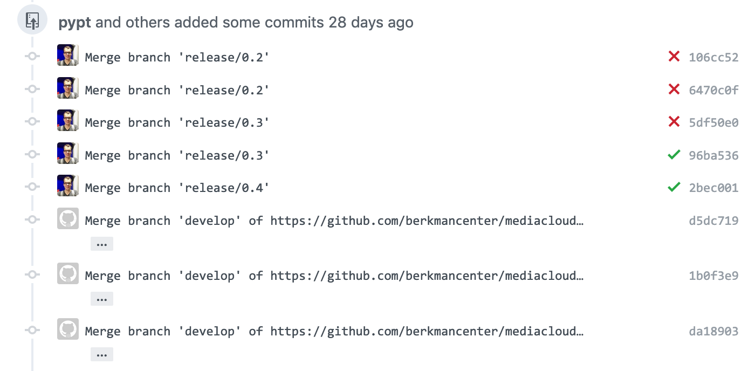This screenshot has width=755, height=371.
Task: Select the Merge branch 'release/0.3' message above 96ba536
Action: tap(176, 122)
